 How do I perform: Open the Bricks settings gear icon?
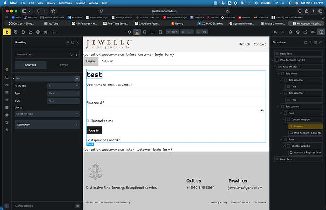tap(38, 32)
